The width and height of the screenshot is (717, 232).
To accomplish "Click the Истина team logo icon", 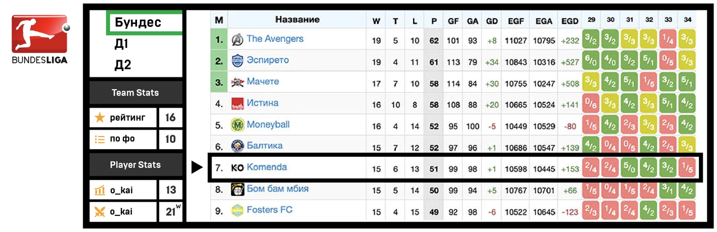I will pos(237,104).
